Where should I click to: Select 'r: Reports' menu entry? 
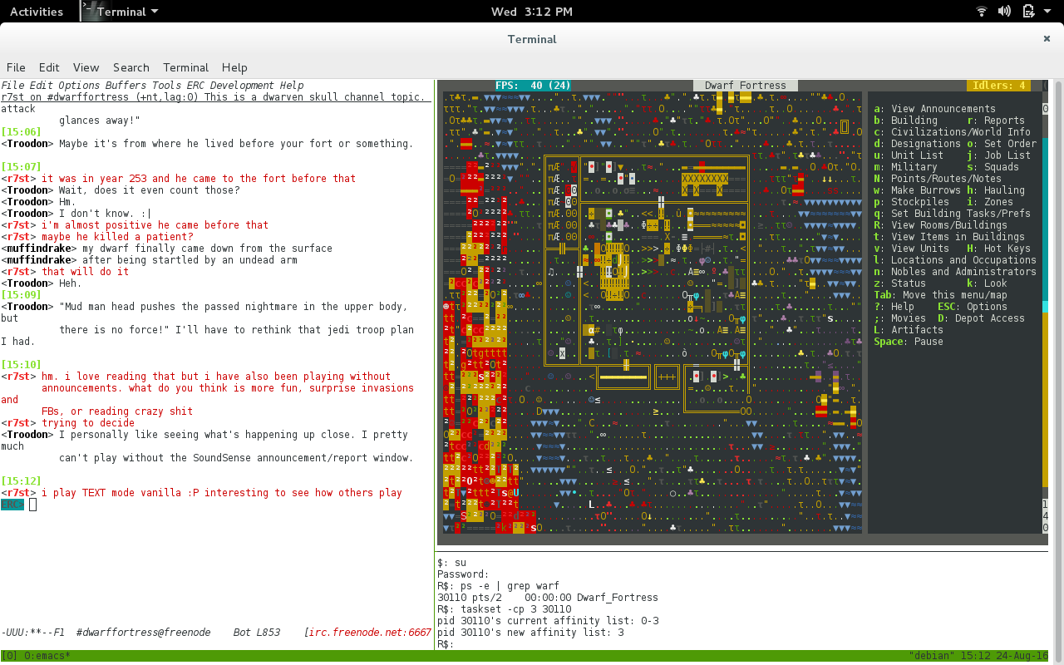pos(996,121)
